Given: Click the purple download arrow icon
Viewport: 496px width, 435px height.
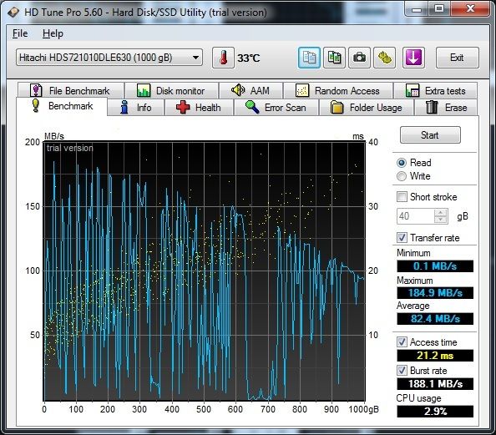Looking at the screenshot, I should [x=413, y=58].
